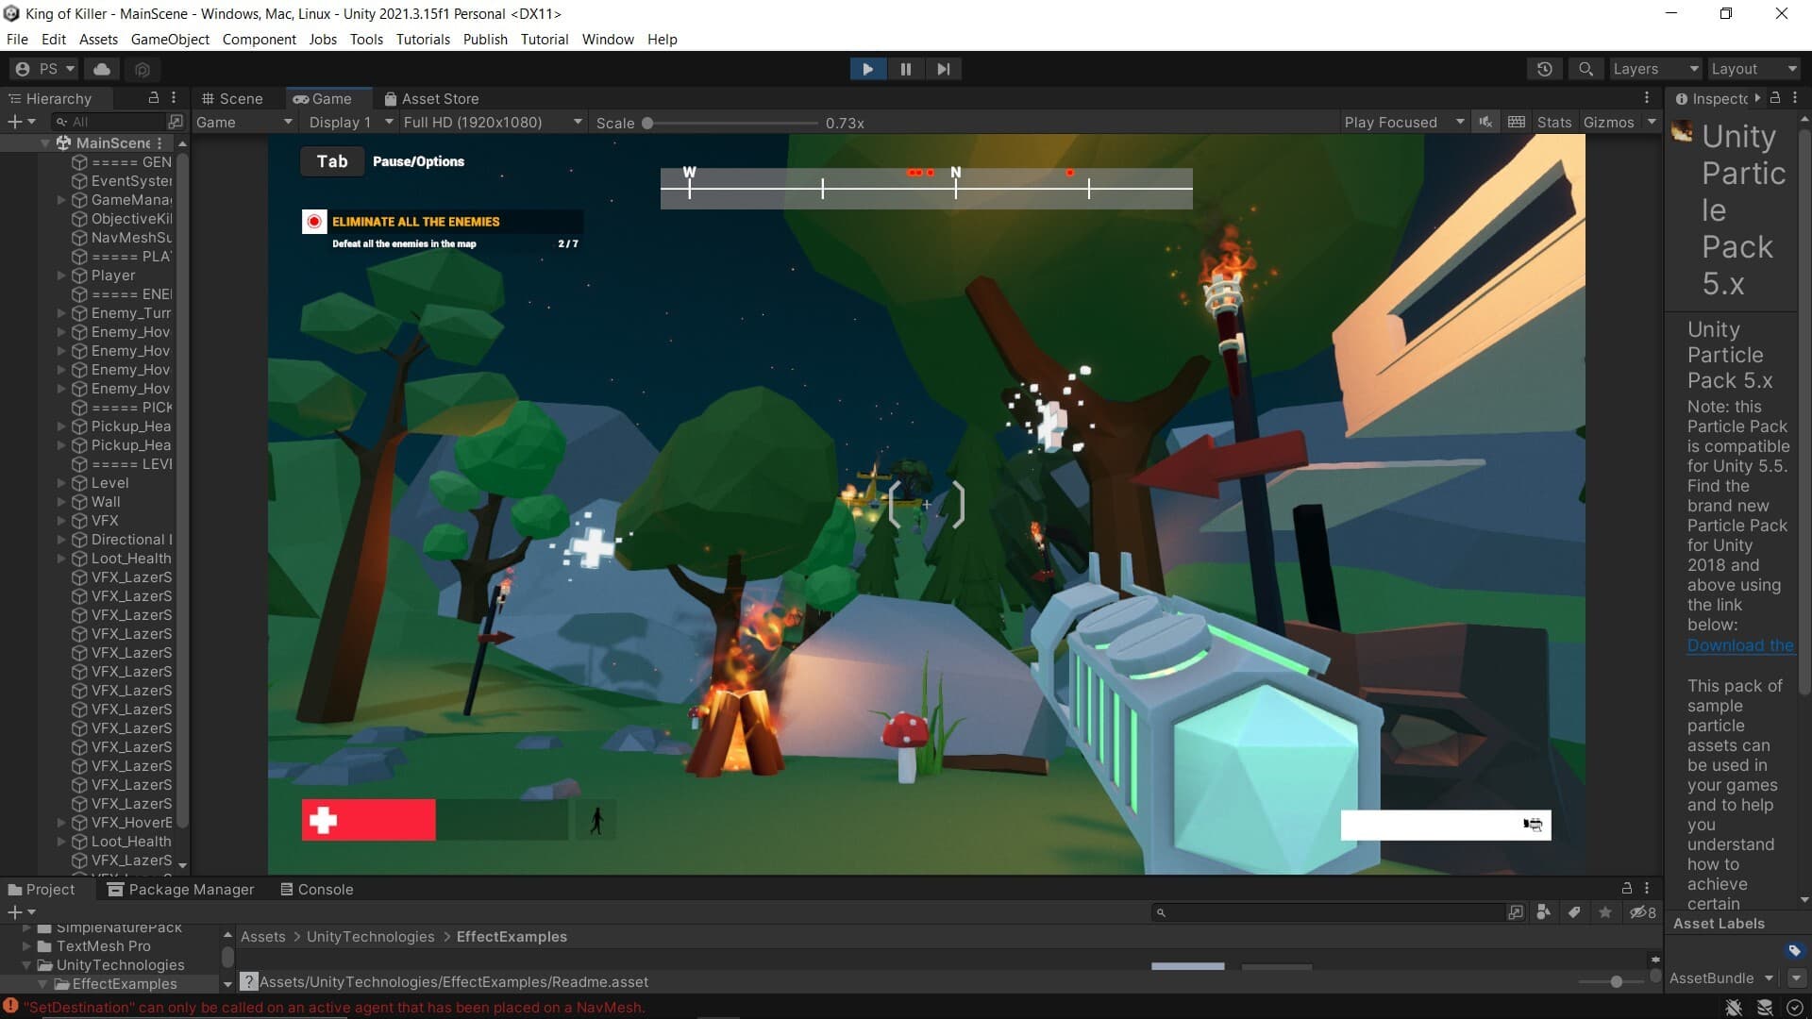Screen dimensions: 1812x1019
Task: Pause the game with Pause button
Action: coord(905,69)
